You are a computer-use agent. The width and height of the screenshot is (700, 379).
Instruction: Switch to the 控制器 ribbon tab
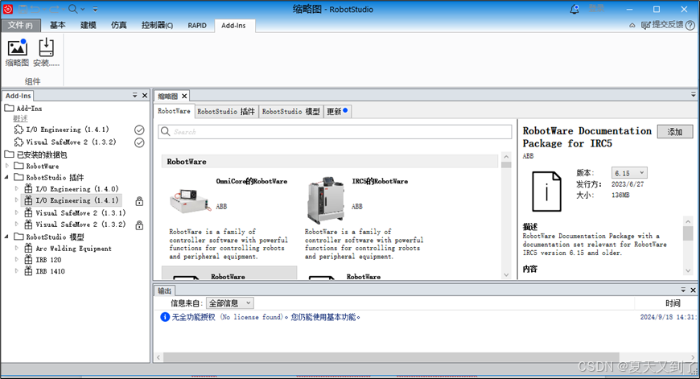coord(157,26)
